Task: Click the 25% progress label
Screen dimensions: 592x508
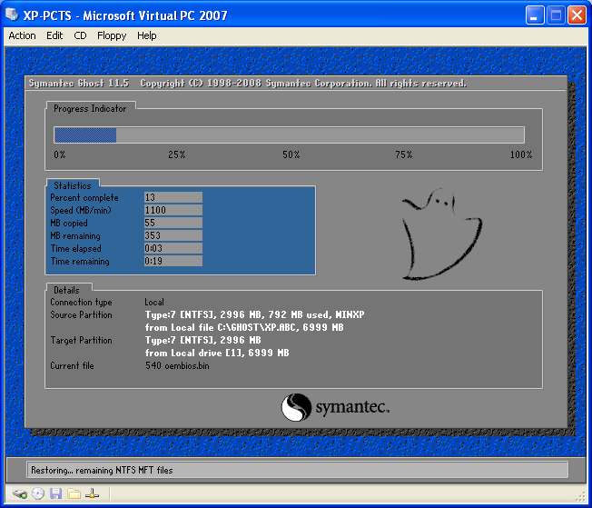Action: [x=177, y=154]
